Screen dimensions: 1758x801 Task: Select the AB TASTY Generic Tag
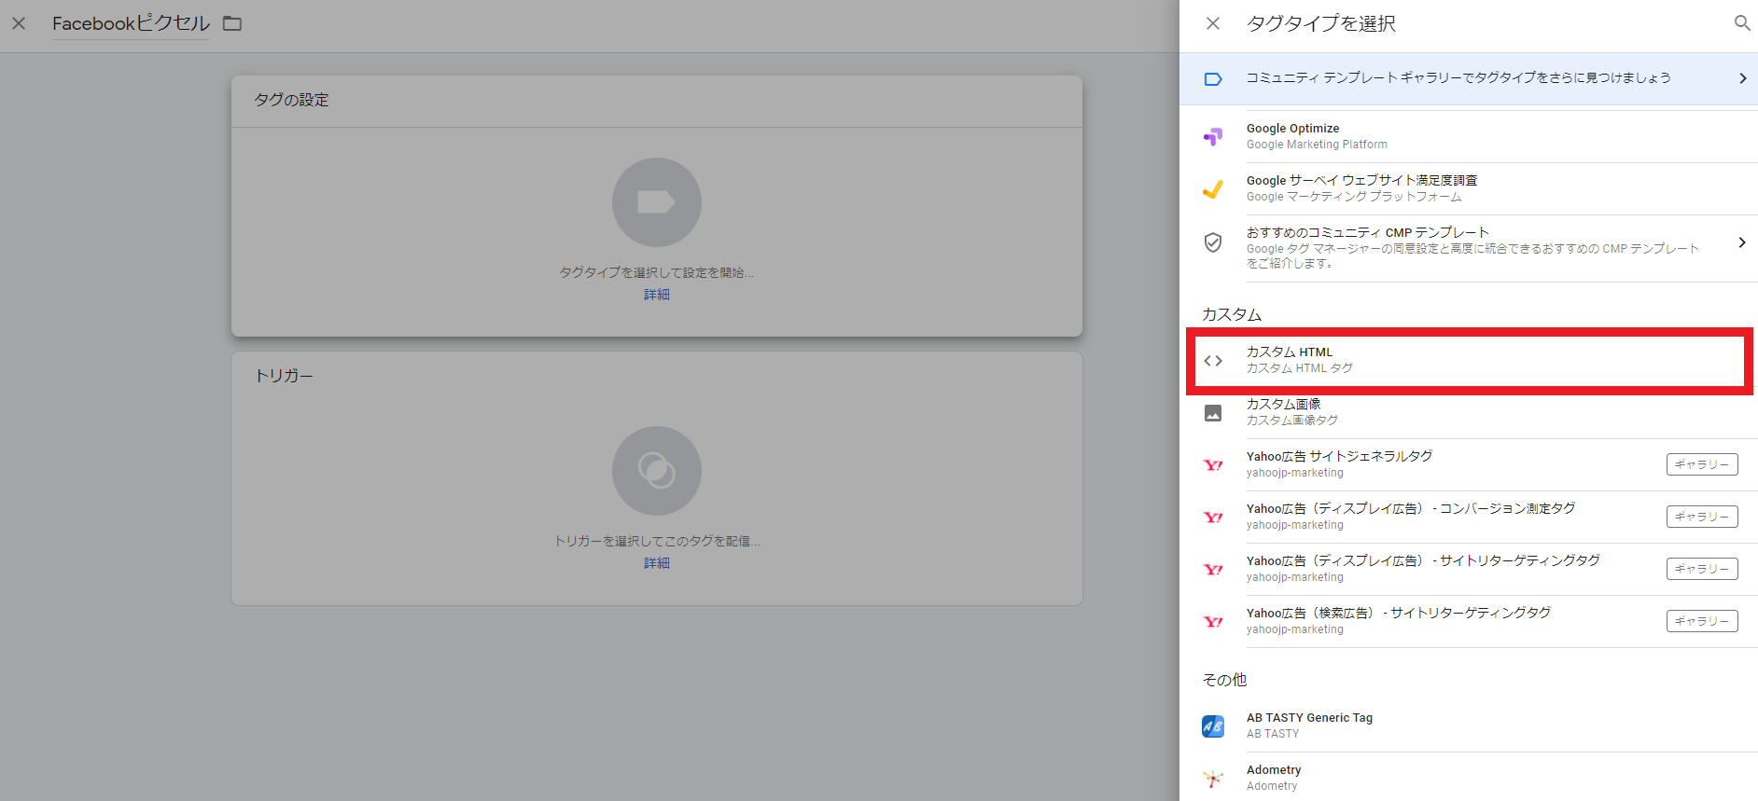pyautogui.click(x=1469, y=725)
